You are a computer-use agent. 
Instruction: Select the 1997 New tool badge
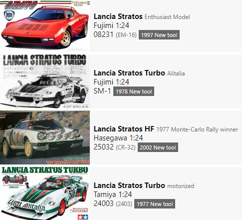point(159,35)
